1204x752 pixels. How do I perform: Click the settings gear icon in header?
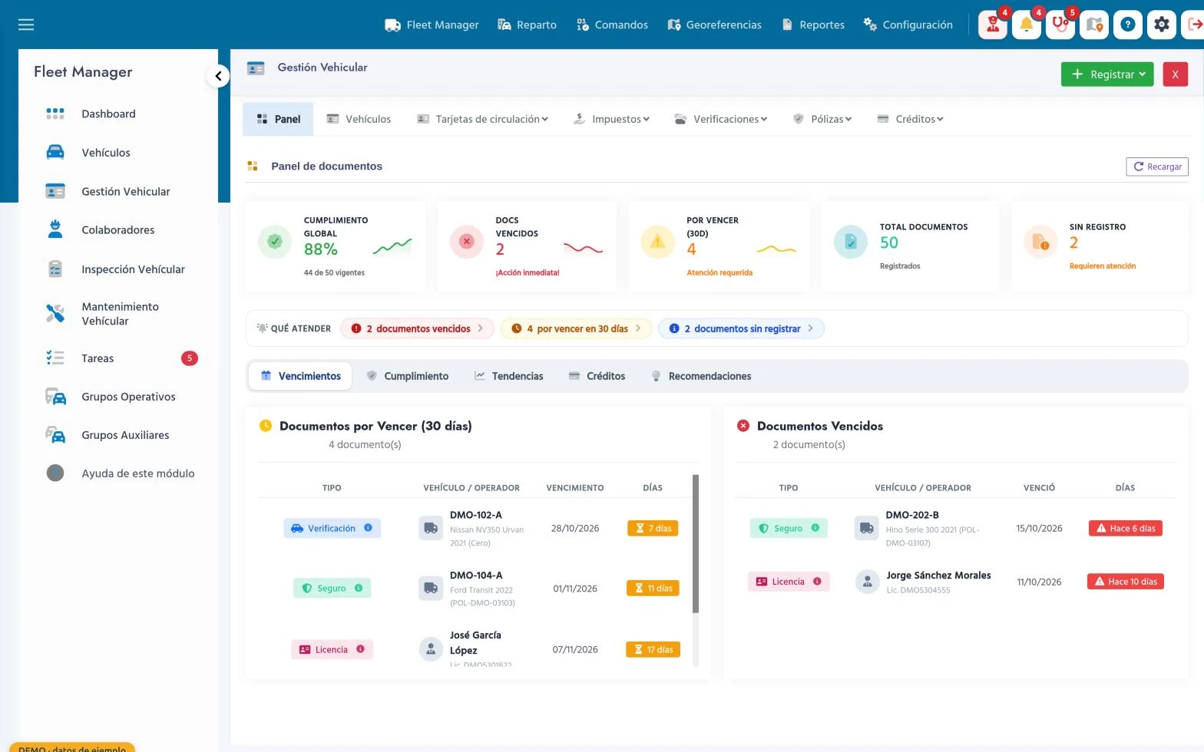point(1162,25)
